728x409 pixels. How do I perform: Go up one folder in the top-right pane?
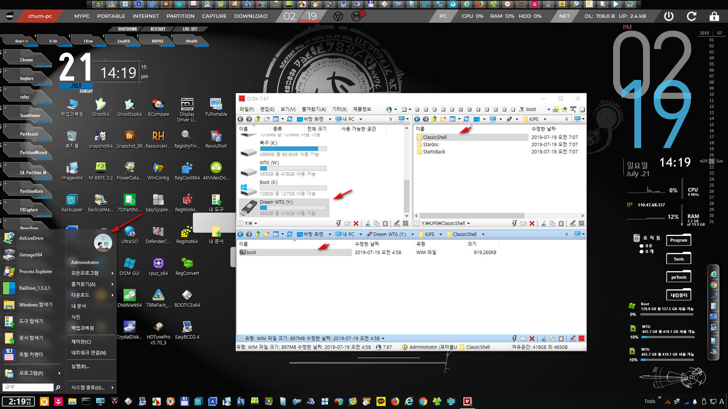pyautogui.click(x=435, y=119)
